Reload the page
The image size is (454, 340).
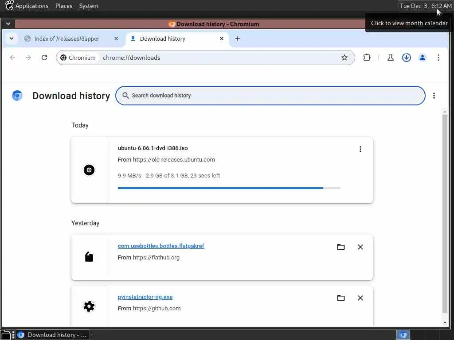pyautogui.click(x=44, y=58)
